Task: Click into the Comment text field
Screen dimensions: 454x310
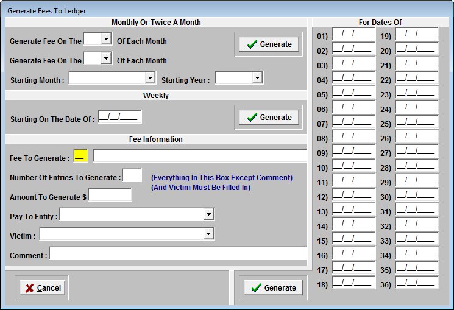Action: 177,254
